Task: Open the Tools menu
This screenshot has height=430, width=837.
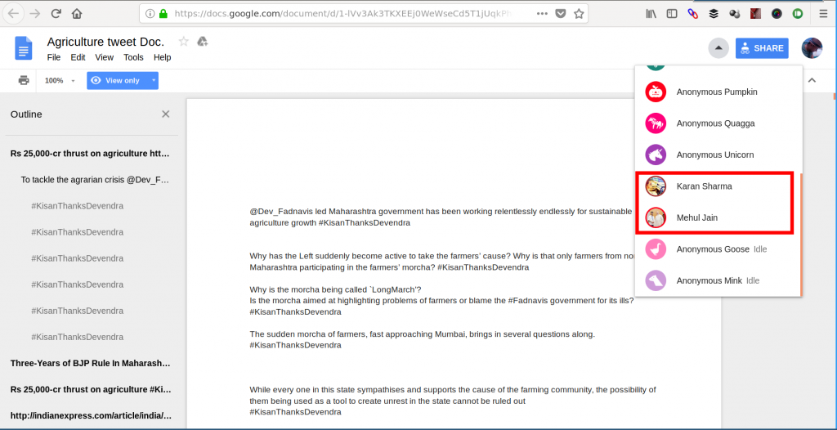Action: coord(133,57)
